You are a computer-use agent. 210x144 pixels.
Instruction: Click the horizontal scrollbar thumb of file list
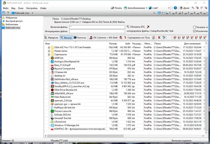point(85,136)
